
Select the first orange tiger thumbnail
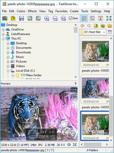tap(95, 51)
